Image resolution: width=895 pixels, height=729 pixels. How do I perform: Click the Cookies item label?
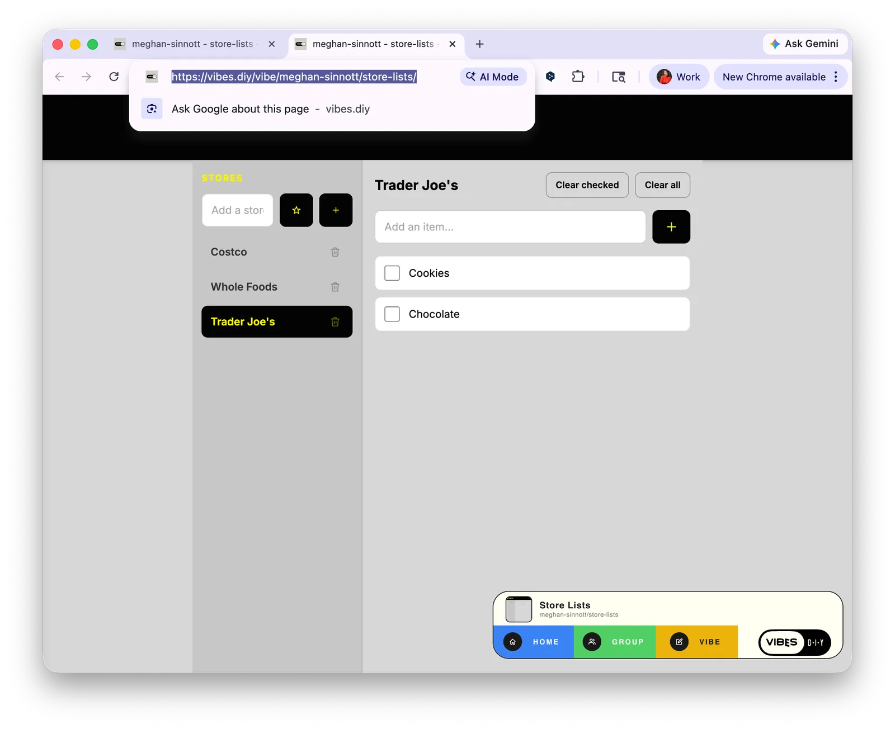click(x=429, y=273)
